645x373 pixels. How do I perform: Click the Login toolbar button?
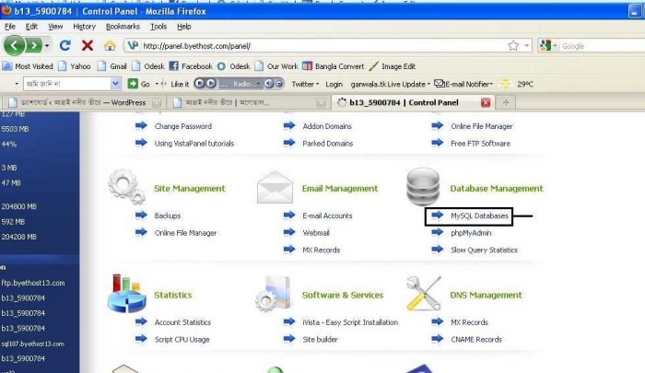tap(334, 84)
